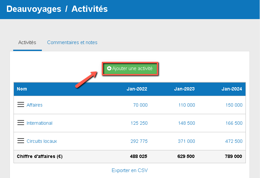Edit International Jan-2022 value 125 250
Viewport: 260px width, 178px height.
pyautogui.click(x=139, y=123)
